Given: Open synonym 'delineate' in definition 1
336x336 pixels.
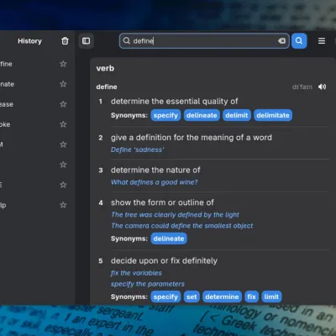Looking at the screenshot, I should click(202, 115).
